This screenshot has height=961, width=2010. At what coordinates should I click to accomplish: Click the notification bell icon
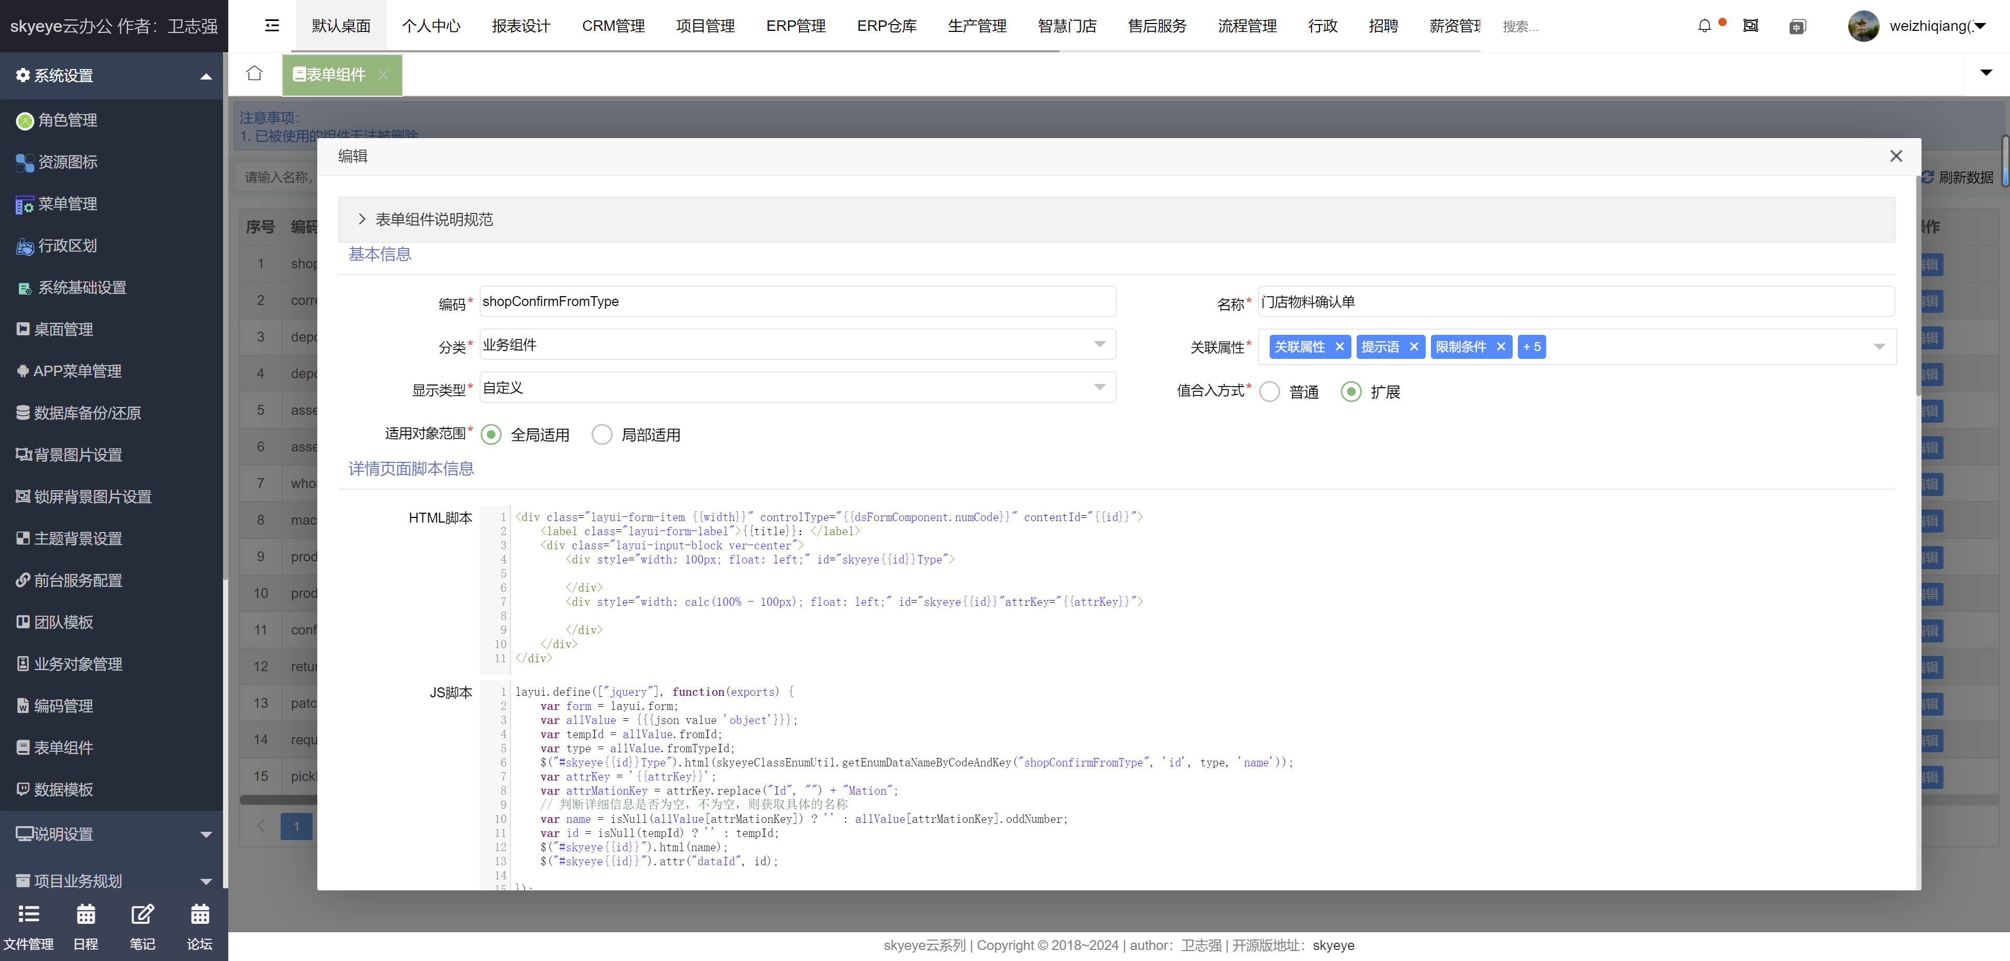coord(1704,26)
